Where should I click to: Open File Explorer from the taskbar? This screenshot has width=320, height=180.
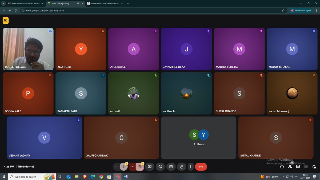pos(77,177)
